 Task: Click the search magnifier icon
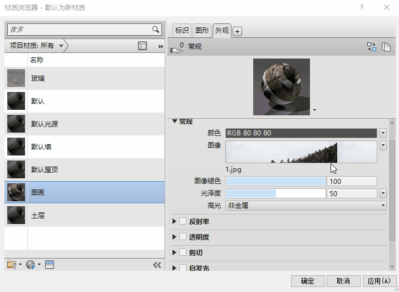pos(155,30)
